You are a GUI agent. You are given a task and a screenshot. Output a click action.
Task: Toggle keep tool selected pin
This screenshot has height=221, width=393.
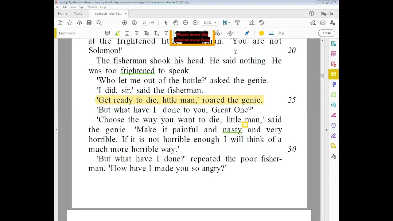[x=247, y=33]
